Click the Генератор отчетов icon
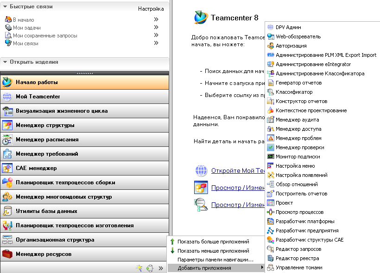The height and width of the screenshot is (273, 380). (x=271, y=83)
